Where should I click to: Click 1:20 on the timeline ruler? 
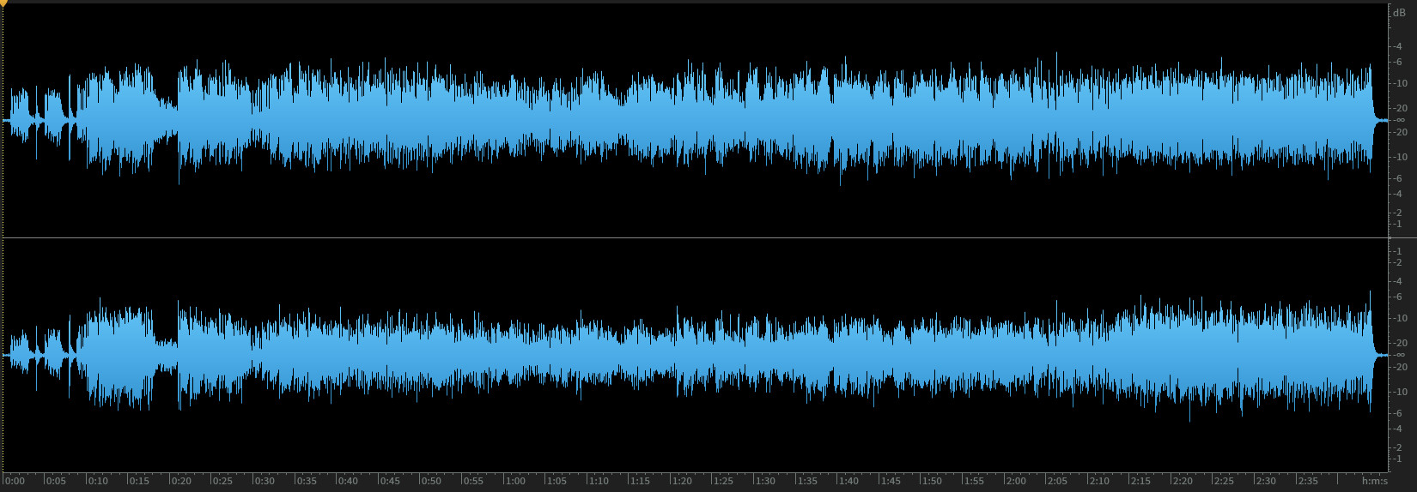point(682,481)
